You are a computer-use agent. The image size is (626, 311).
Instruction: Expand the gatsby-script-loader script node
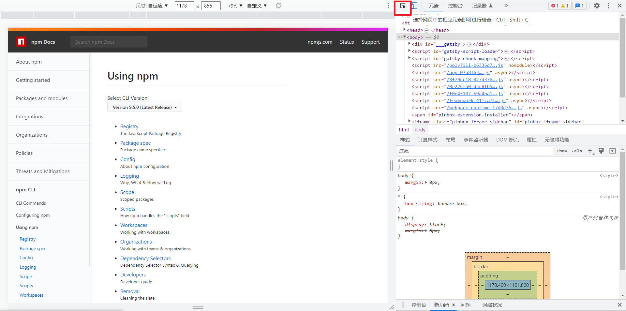(x=410, y=51)
